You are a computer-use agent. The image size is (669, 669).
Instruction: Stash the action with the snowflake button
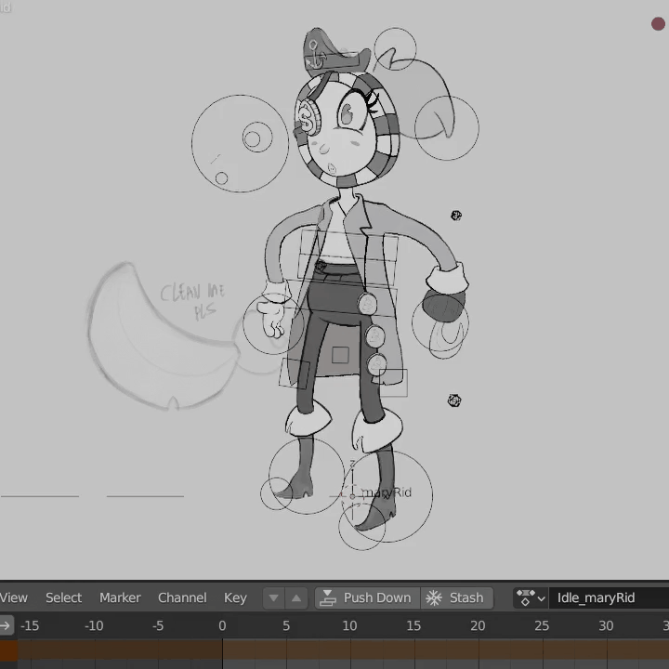(456, 597)
